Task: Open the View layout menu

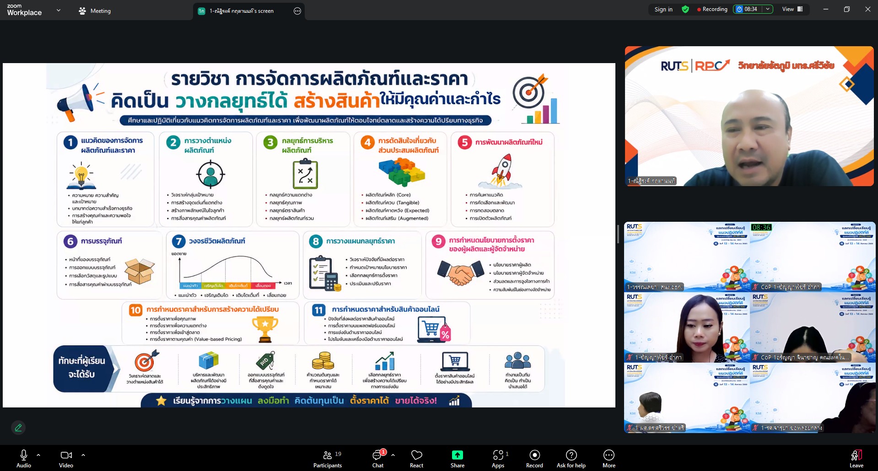Action: pyautogui.click(x=792, y=9)
